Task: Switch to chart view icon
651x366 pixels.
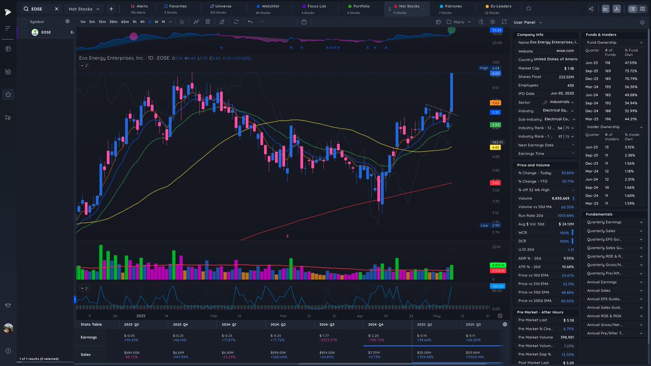Action: tap(605, 9)
